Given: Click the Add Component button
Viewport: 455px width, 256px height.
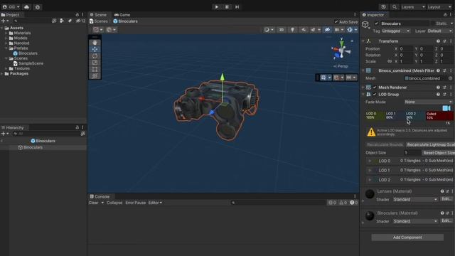Looking at the screenshot, I should [x=407, y=238].
